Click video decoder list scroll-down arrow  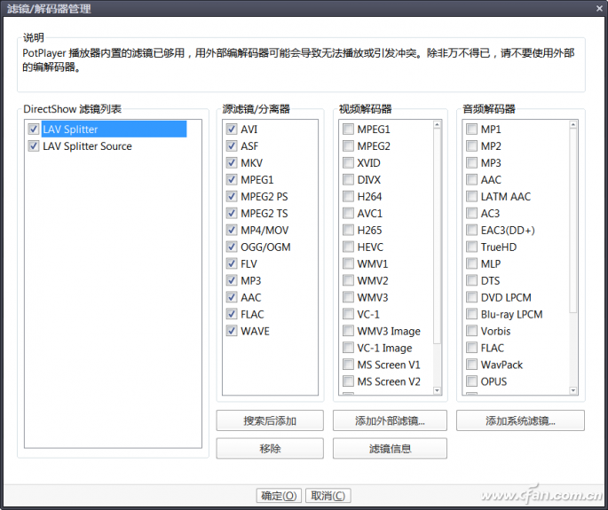pyautogui.click(x=437, y=390)
